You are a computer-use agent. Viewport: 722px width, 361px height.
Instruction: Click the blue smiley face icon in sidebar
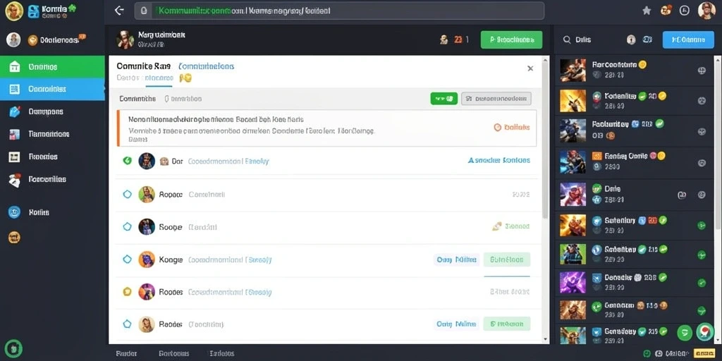[x=14, y=212]
